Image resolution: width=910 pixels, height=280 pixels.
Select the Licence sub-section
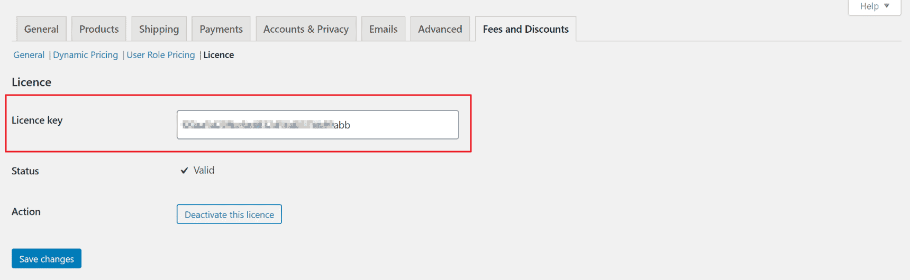click(x=219, y=55)
